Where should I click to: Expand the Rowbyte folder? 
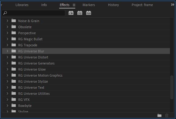pos(7,106)
